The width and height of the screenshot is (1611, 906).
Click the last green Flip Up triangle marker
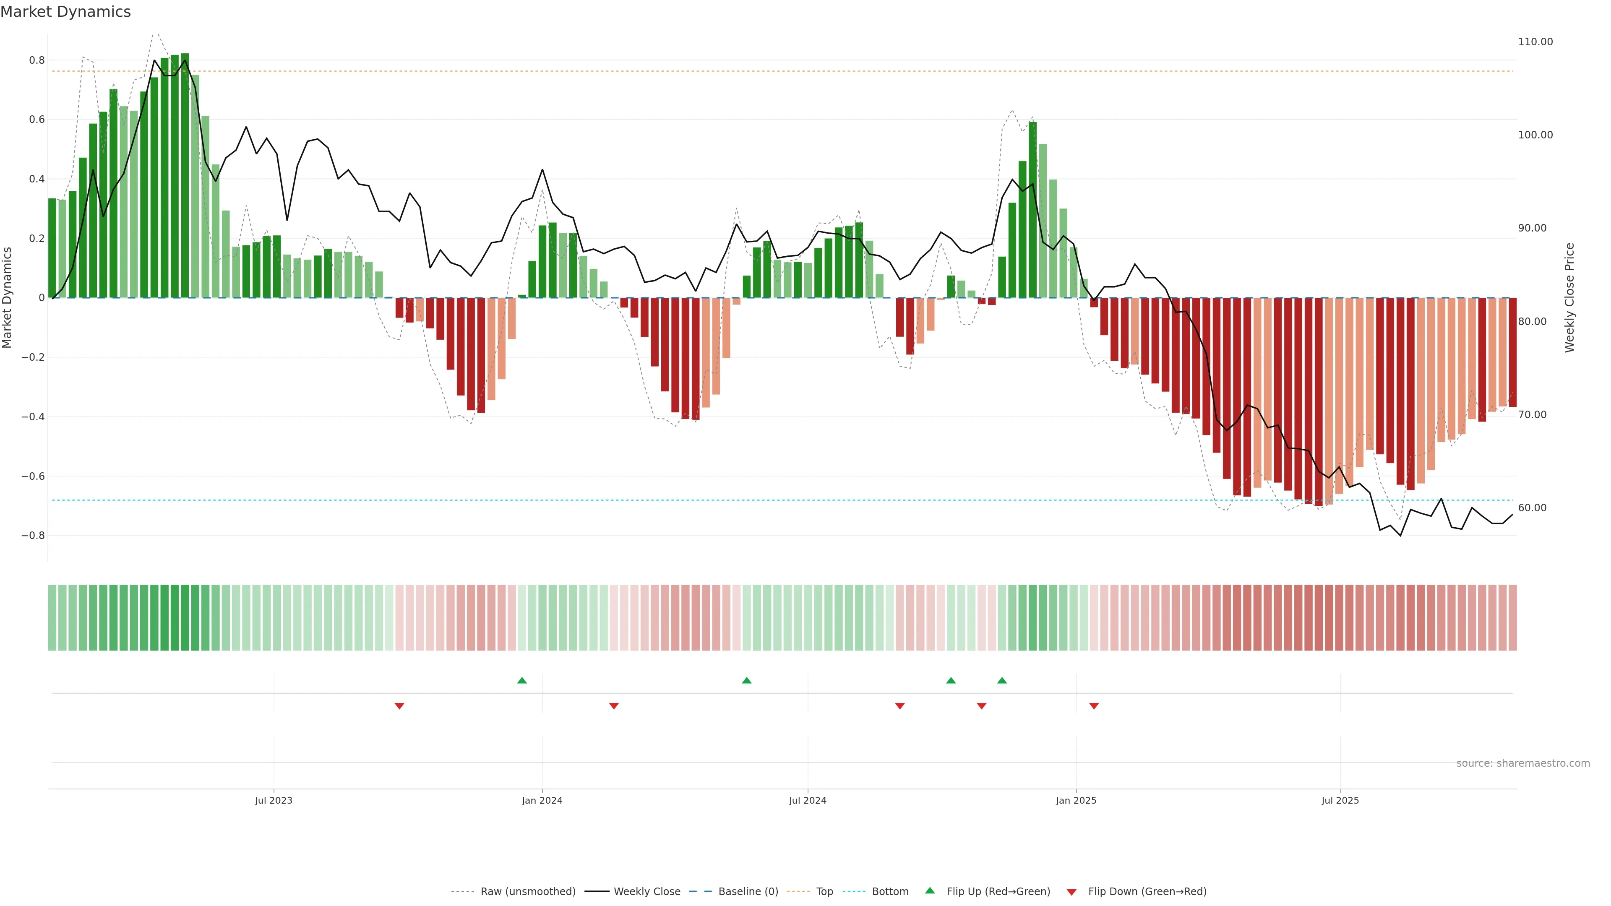[1002, 680]
